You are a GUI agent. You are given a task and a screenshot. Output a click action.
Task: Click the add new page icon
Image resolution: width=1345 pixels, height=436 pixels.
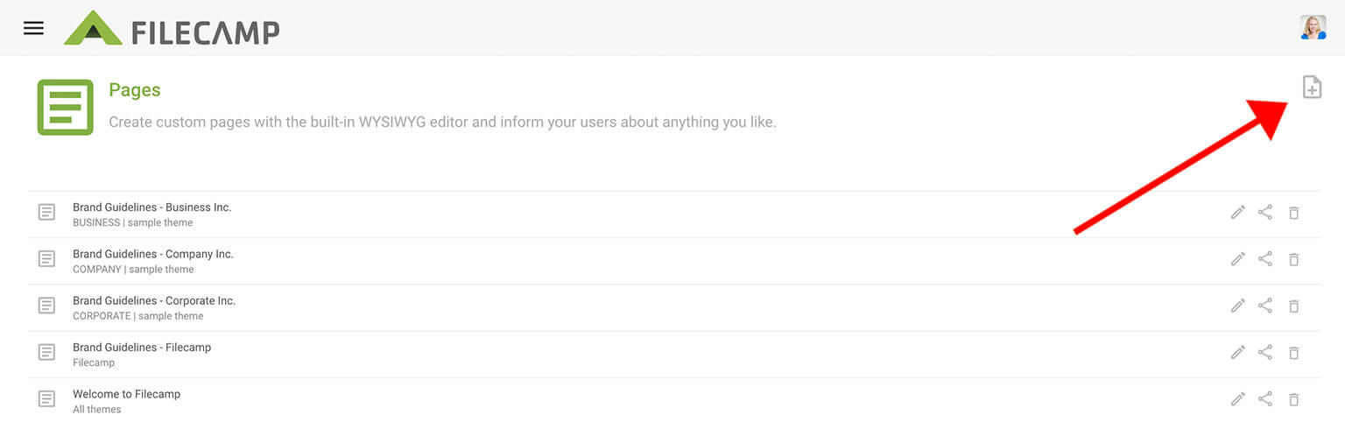pyautogui.click(x=1311, y=87)
